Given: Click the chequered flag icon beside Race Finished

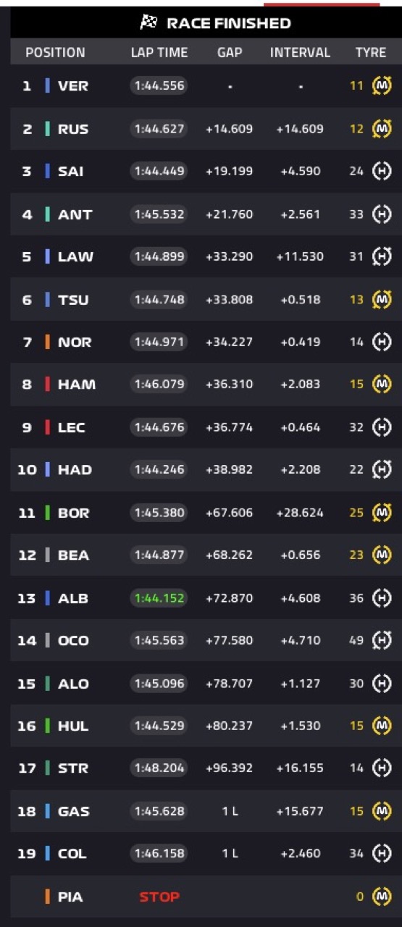Looking at the screenshot, I should click(148, 23).
